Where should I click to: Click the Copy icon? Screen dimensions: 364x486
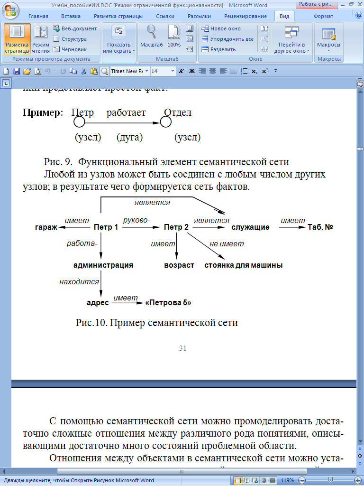pyautogui.click(x=73, y=71)
